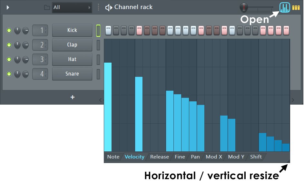Image resolution: width=304 pixels, height=184 pixels.
Task: Toggle the ninth Kick step button
Action: pos(170,30)
